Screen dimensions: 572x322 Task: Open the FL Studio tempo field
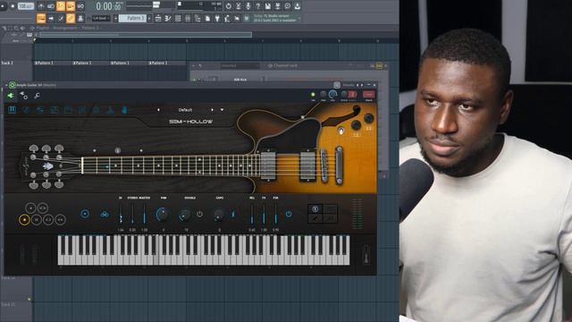pyautogui.click(x=26, y=6)
